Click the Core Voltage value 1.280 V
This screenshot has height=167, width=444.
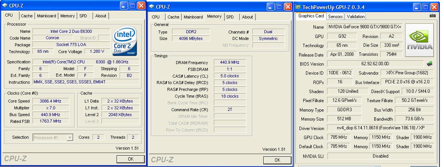(x=96, y=52)
